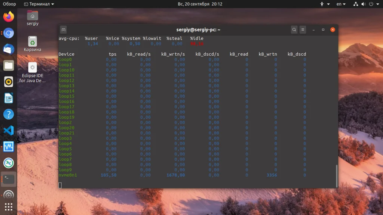Click the network status icon
Screen dimensions: 383x215
(x=356, y=4)
